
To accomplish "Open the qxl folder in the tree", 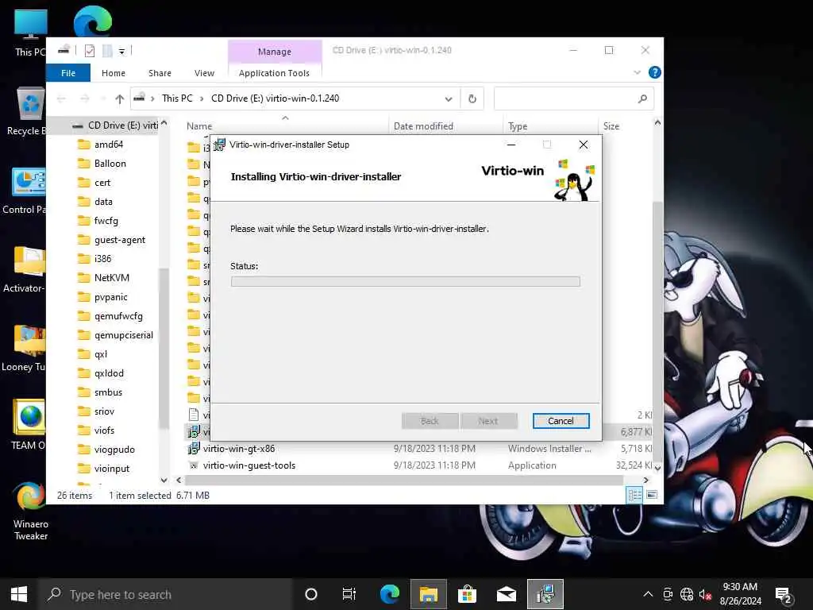I will [101, 354].
